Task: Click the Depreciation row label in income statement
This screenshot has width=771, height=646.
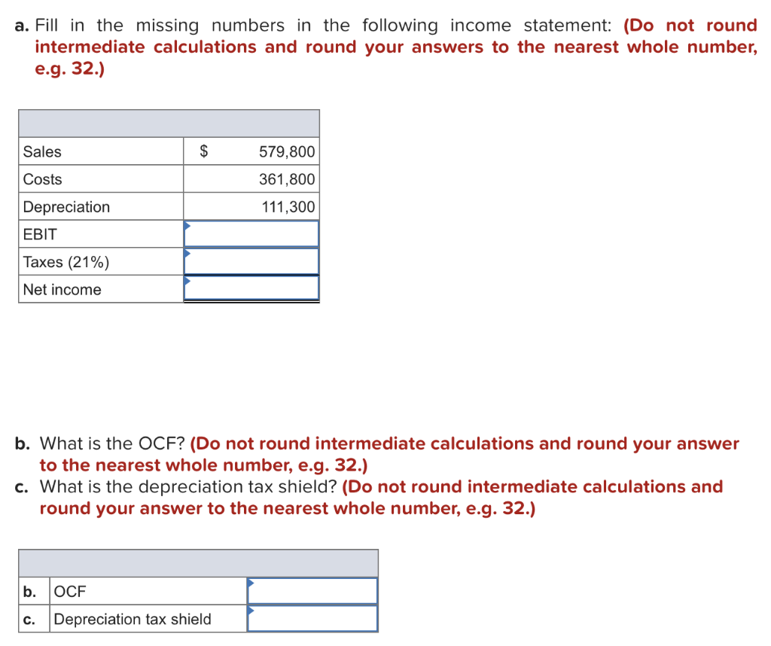Action: pyautogui.click(x=66, y=207)
